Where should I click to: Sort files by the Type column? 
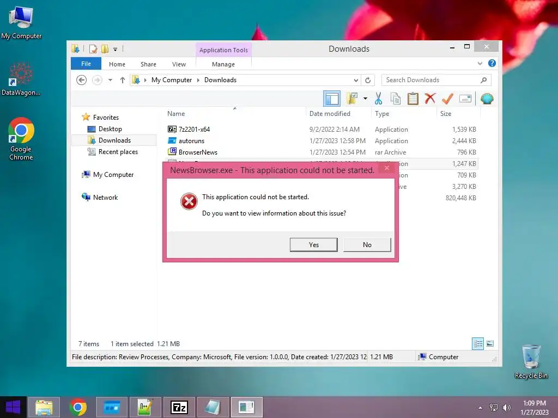(382, 114)
